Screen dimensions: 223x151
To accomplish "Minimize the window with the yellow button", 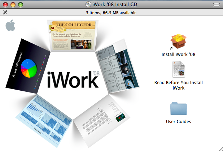I will (x=13, y=5).
